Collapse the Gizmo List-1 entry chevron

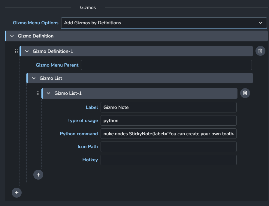(x=48, y=93)
